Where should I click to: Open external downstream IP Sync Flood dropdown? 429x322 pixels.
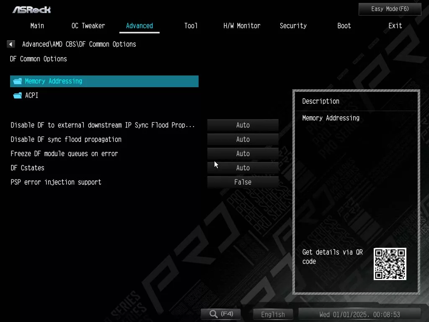(243, 125)
